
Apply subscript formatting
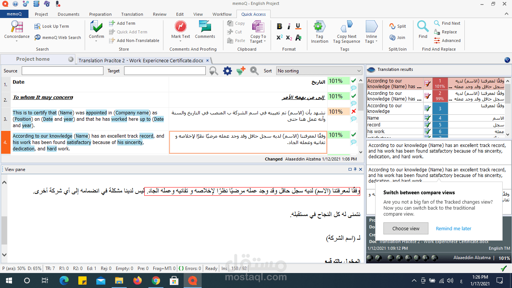289,37
